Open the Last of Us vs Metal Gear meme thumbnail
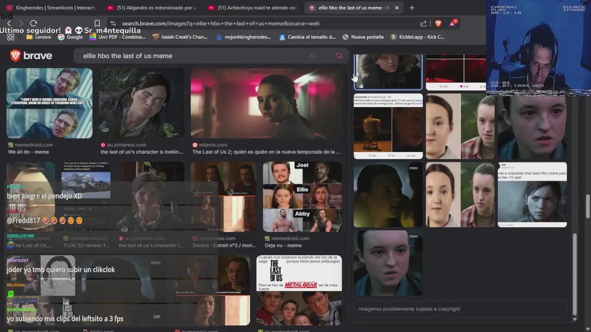Image resolution: width=591 pixels, height=332 pixels. (x=299, y=290)
